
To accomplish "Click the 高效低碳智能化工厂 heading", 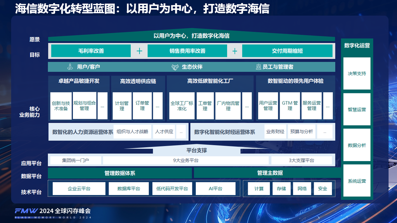I will 210,81.
